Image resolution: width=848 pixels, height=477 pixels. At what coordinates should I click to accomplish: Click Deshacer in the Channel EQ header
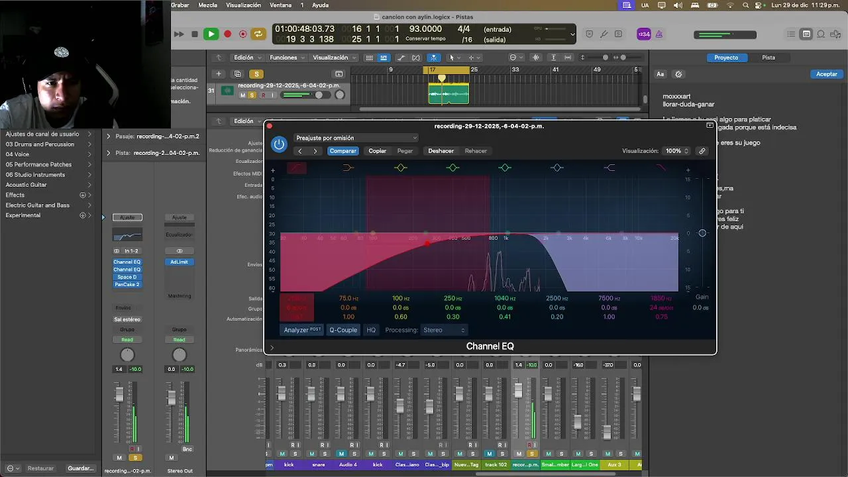pos(441,151)
